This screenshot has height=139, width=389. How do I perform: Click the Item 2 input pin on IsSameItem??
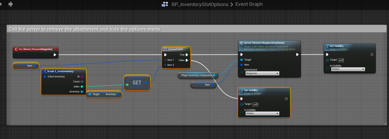165,65
